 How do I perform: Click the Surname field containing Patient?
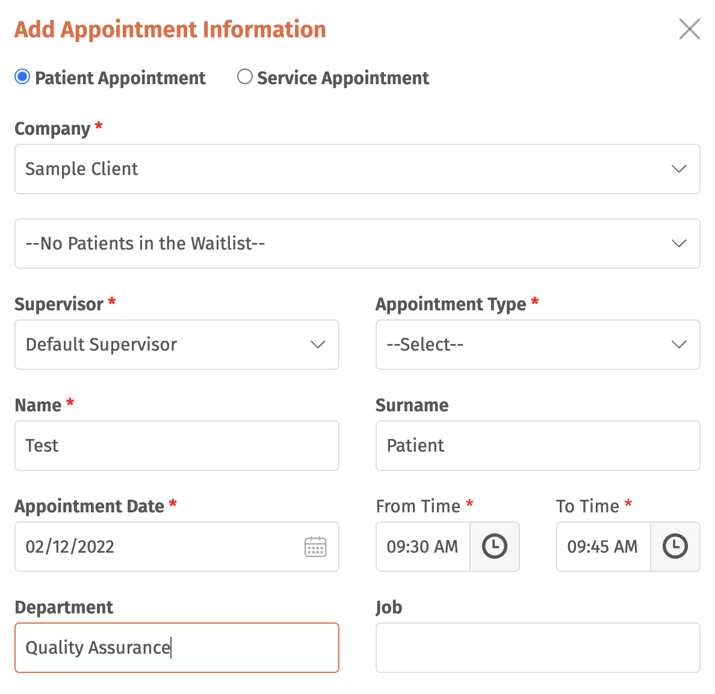click(537, 446)
